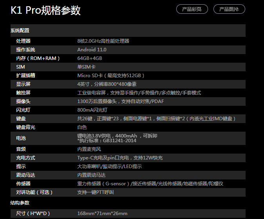Click the 键盘背光 row label
This screenshot has height=219, width=264.
click(25, 127)
